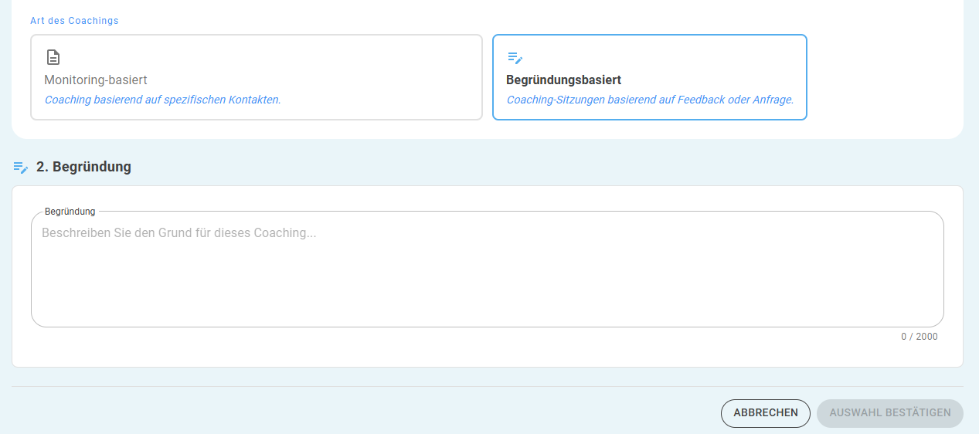The height and width of the screenshot is (434, 979).
Task: Click the 0 / 2000 character counter
Action: coord(920,337)
